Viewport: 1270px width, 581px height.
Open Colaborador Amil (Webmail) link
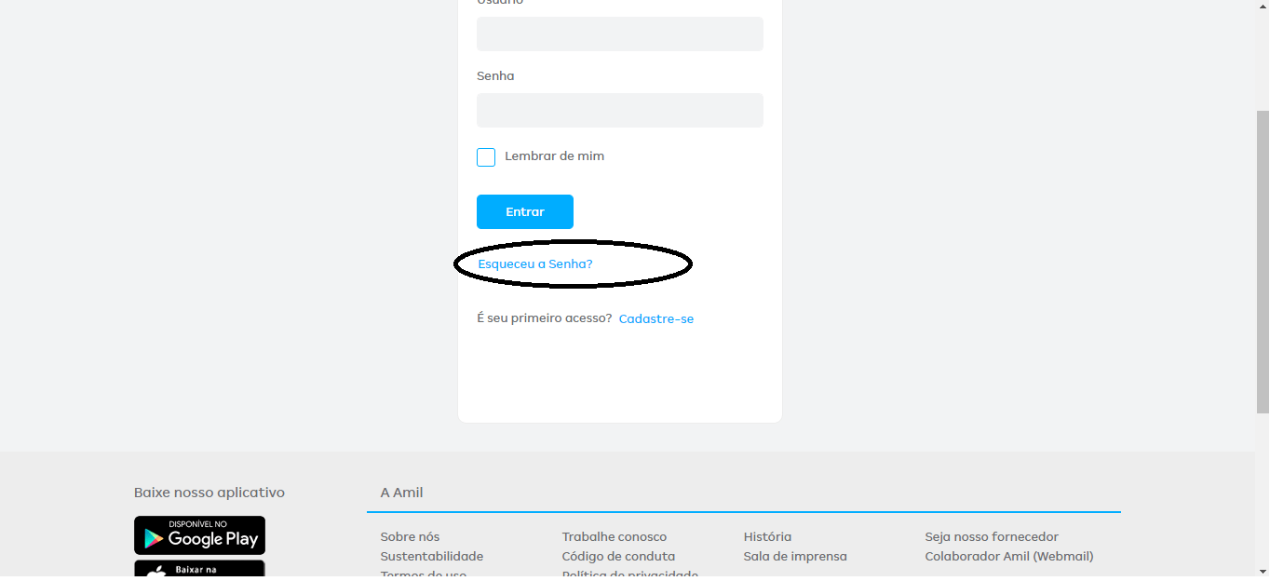[1009, 557]
